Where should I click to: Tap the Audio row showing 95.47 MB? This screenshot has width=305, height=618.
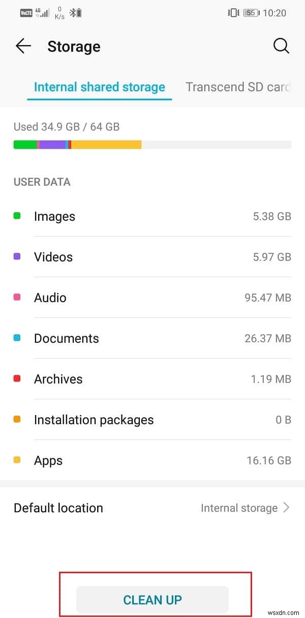pos(152,297)
